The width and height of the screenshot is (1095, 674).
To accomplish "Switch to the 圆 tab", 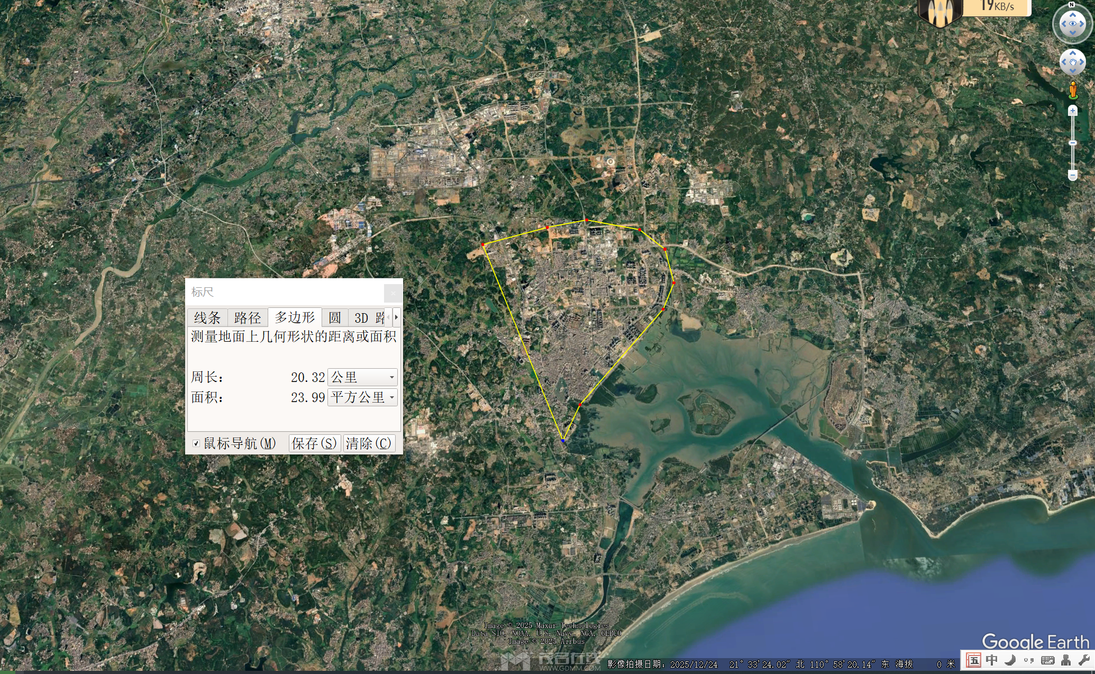I will [334, 317].
